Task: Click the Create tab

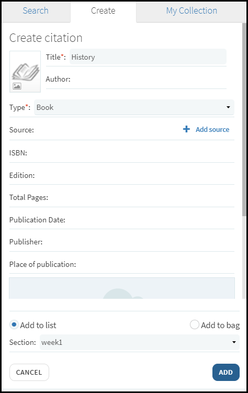Action: [x=103, y=10]
